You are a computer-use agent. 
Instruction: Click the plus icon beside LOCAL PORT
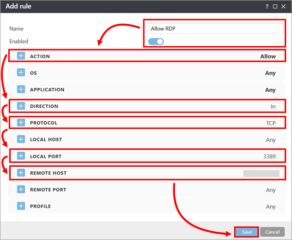pos(21,156)
